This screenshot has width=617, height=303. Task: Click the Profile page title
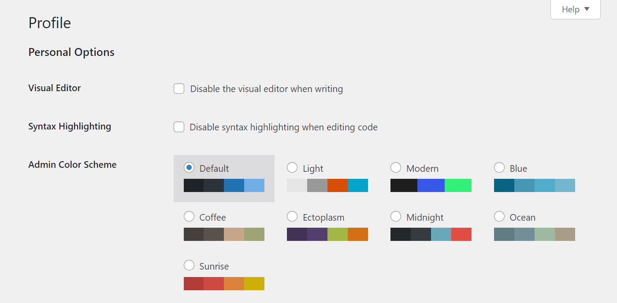coord(49,22)
